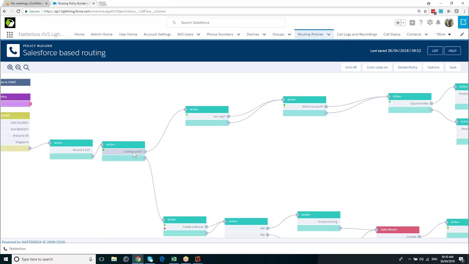This screenshot has height=264, width=469.
Task: Click the zoom in magnifier icon
Action: 10,67
